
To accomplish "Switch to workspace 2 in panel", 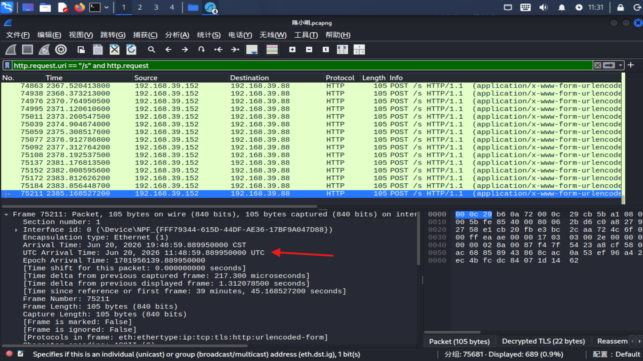I will pos(140,7).
